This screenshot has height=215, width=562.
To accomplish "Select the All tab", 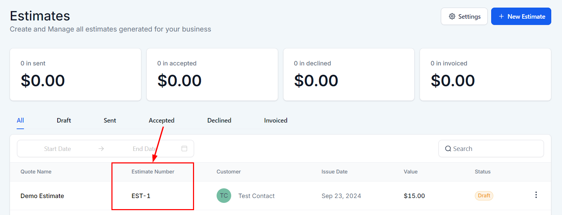I will pyautogui.click(x=20, y=120).
